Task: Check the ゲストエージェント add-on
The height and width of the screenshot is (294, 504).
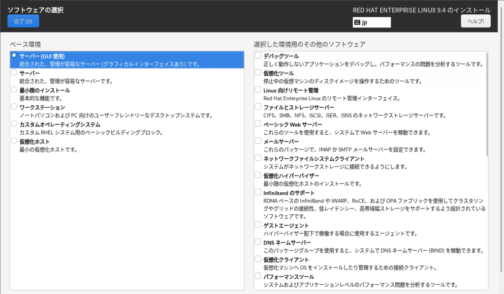Action: coord(258,225)
